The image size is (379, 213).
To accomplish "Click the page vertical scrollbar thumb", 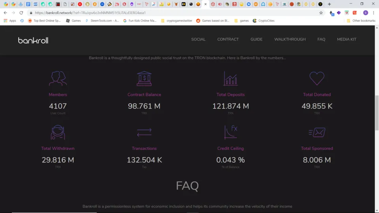I will point(377,113).
